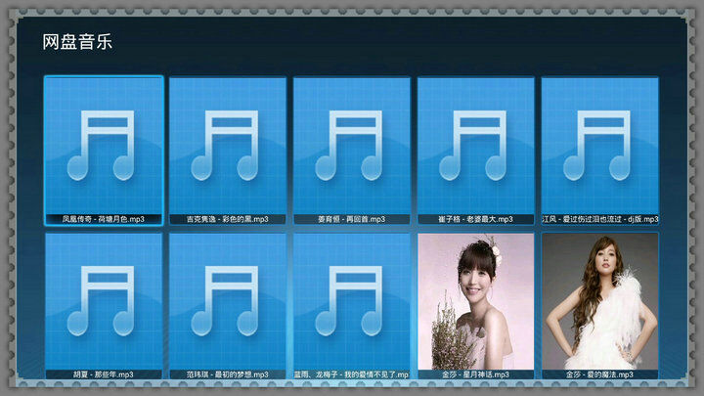Click the 崔子格 - 老婆最大.mp3 filename caption
Viewport: 704px width, 396px height.
pos(476,219)
